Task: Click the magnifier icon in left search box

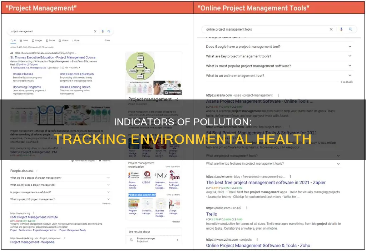Action: click(109, 31)
